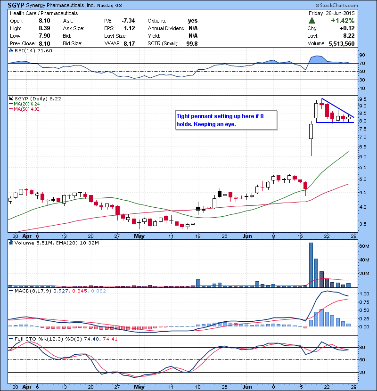Viewport: 377px width, 391px height.
Task: Click the RSI(14) legend line icon
Action: pos(11,51)
